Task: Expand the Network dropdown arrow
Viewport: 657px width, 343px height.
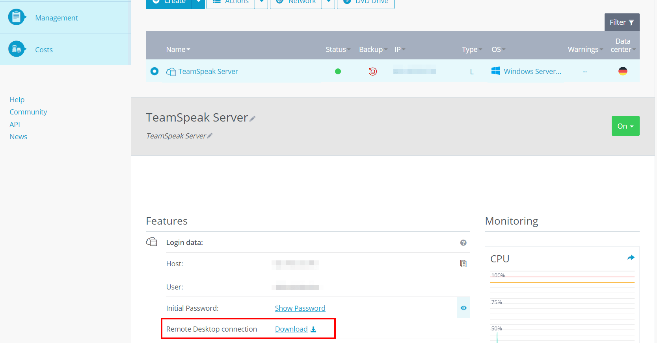Action: pos(328,2)
